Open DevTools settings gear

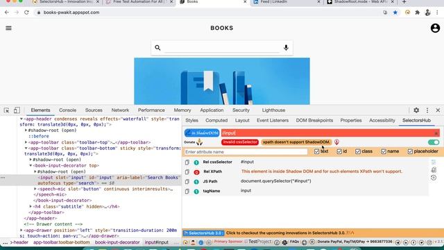tap(416, 110)
